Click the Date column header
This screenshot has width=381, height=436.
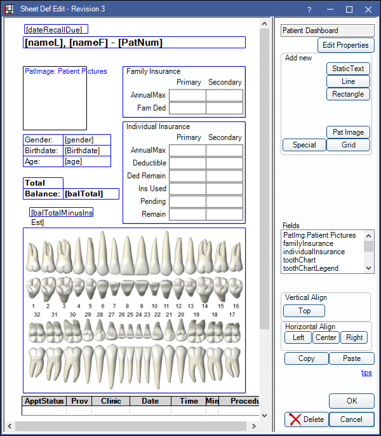[150, 401]
